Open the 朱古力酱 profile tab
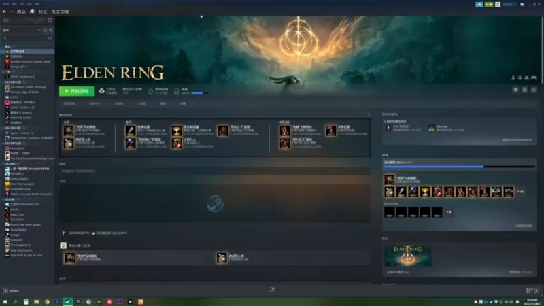The image size is (544, 306). (61, 12)
